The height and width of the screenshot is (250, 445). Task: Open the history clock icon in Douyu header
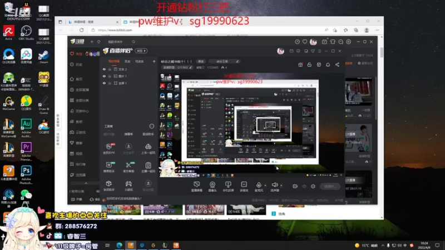coord(297,42)
